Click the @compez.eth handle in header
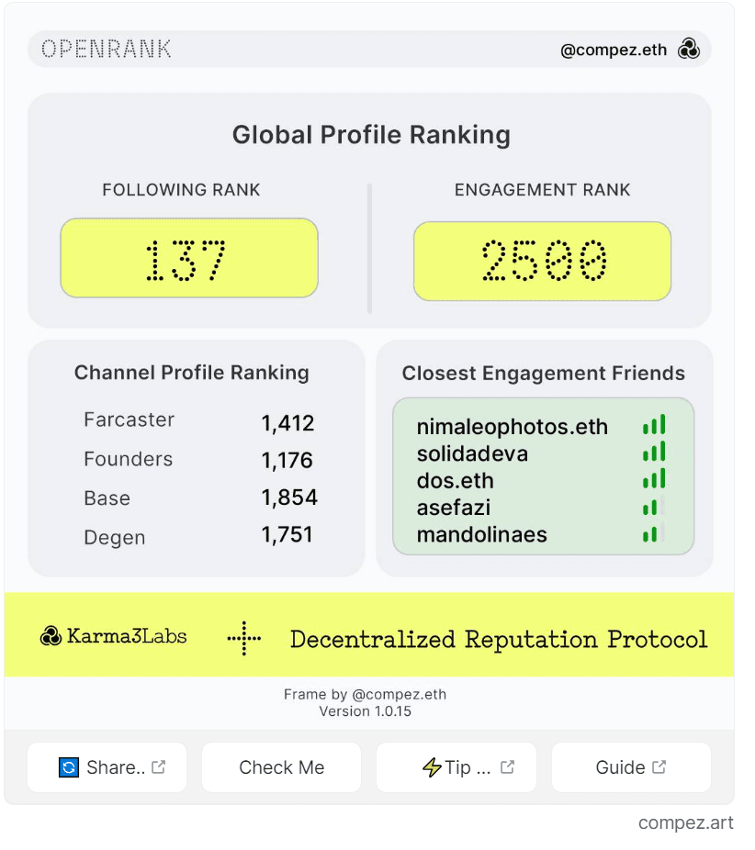This screenshot has height=850, width=755. click(x=614, y=50)
